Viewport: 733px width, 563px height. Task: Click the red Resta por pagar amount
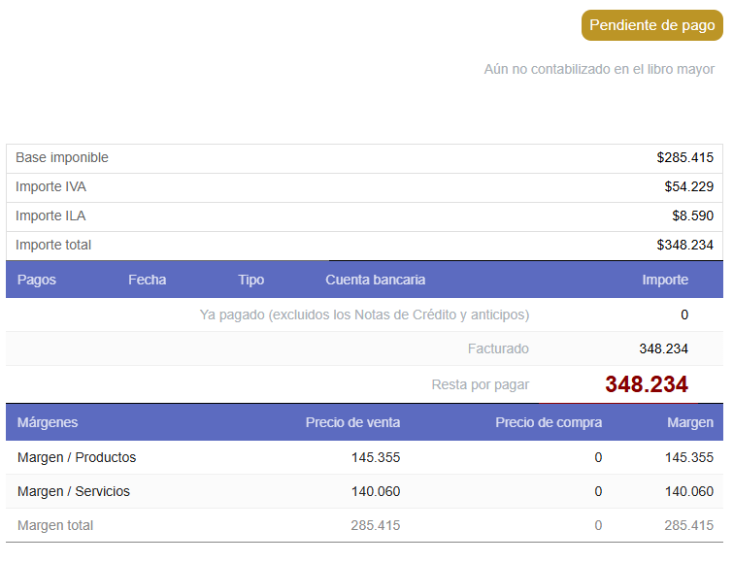pyautogui.click(x=646, y=384)
